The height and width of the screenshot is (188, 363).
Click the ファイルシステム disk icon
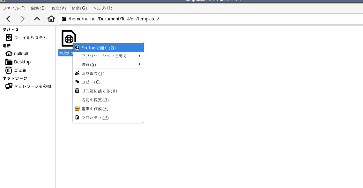[x=9, y=38]
